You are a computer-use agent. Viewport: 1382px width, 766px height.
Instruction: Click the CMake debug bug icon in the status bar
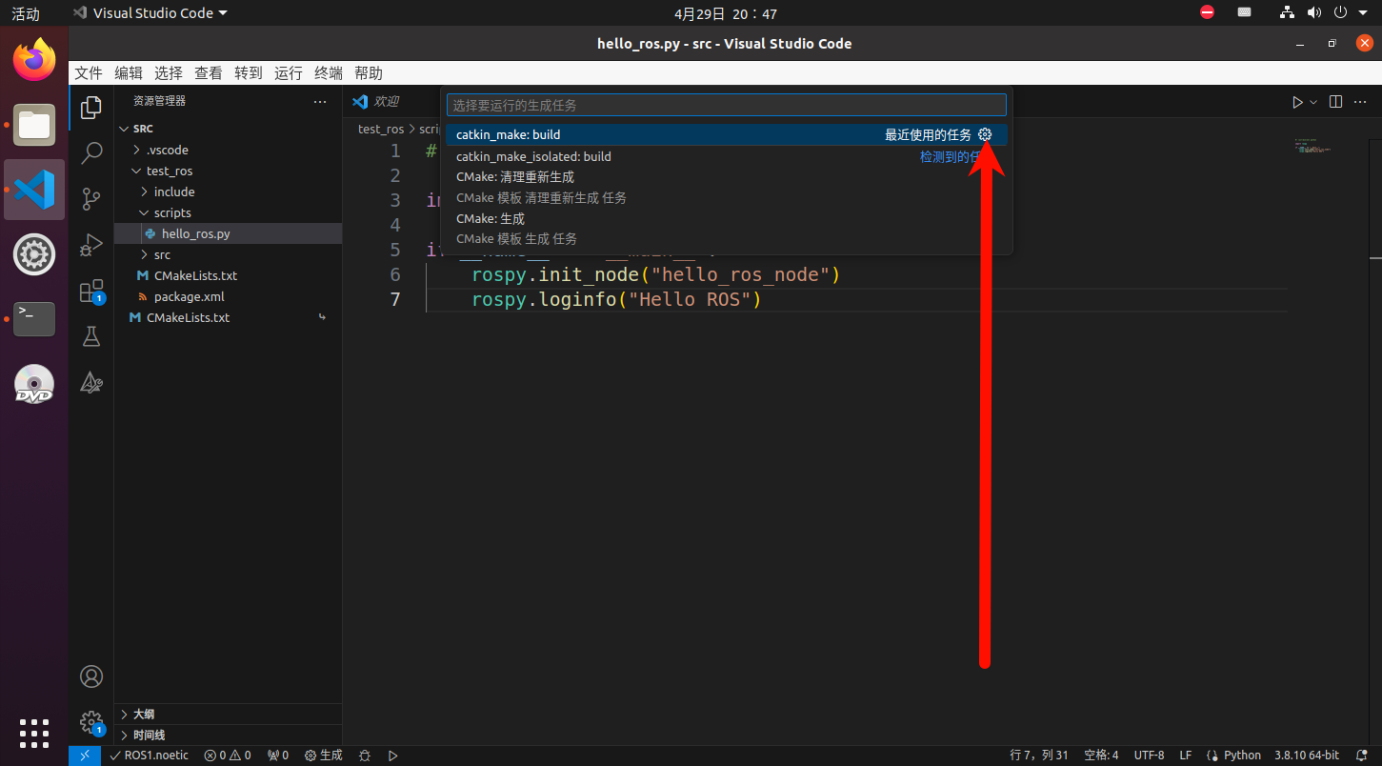click(365, 756)
